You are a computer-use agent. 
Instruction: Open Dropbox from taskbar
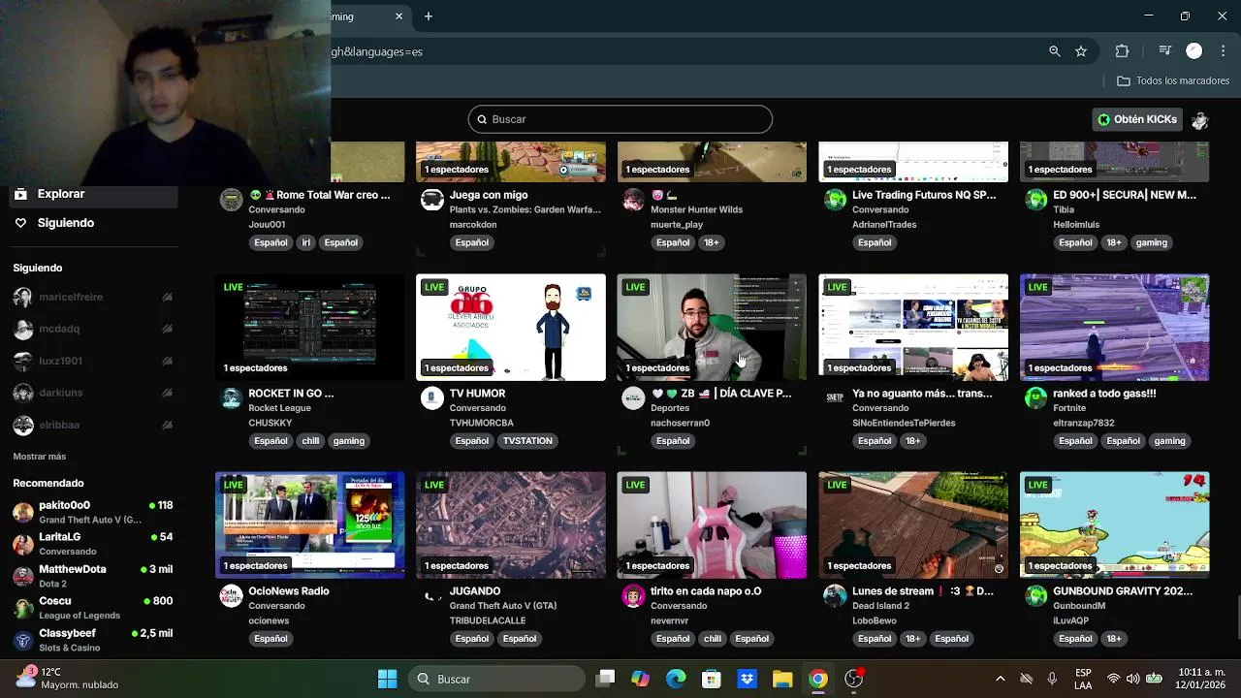[x=747, y=679]
